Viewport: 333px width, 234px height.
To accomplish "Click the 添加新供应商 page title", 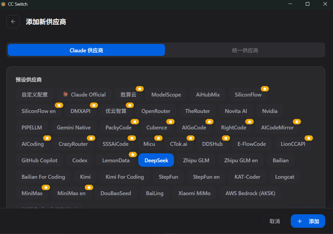I will click(x=46, y=22).
